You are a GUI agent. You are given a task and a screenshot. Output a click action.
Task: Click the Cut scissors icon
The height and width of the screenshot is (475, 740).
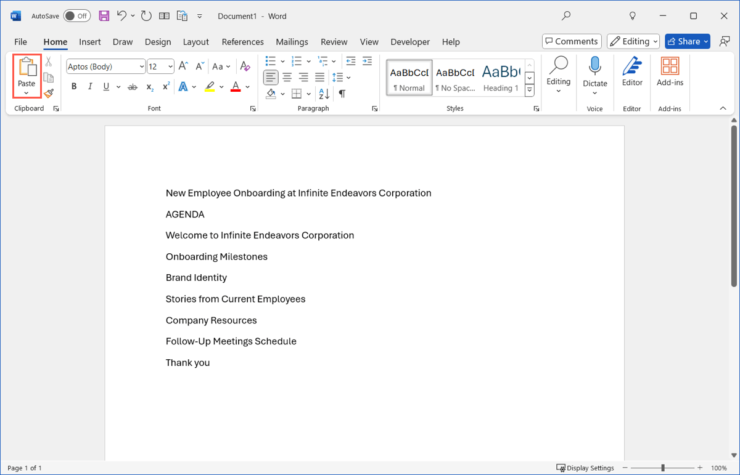49,62
